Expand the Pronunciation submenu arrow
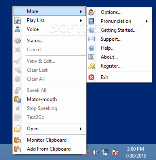Image resolution: width=156 pixels, height=160 pixels. [147, 21]
